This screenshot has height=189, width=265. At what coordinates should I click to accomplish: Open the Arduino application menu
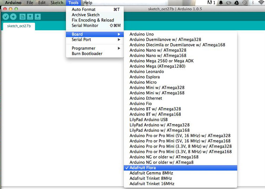click(x=13, y=3)
